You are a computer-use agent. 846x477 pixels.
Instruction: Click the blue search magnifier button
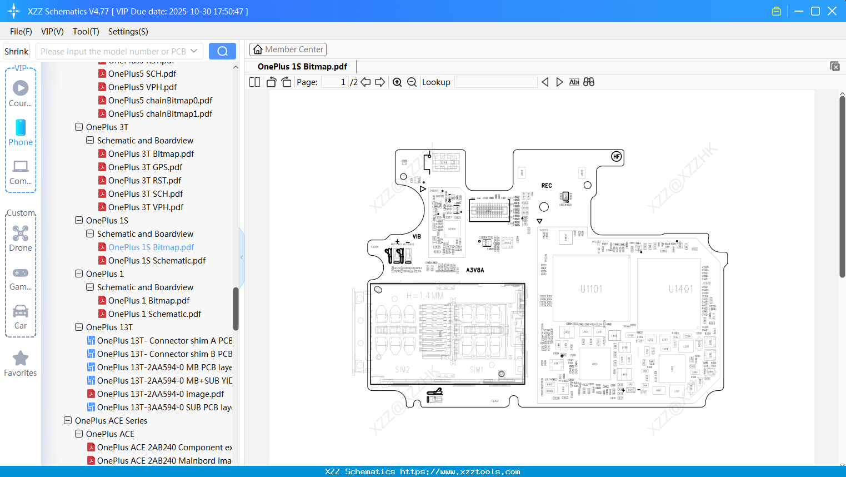pyautogui.click(x=222, y=51)
